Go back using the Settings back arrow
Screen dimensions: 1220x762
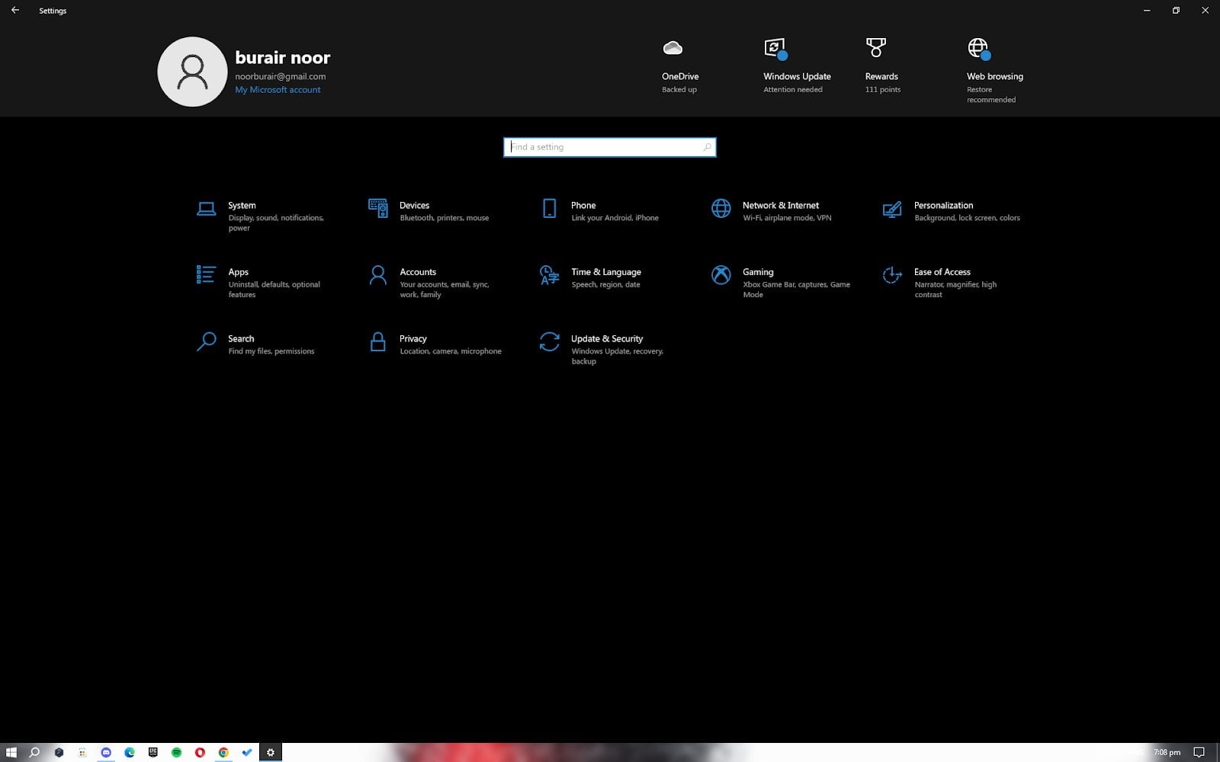[15, 11]
